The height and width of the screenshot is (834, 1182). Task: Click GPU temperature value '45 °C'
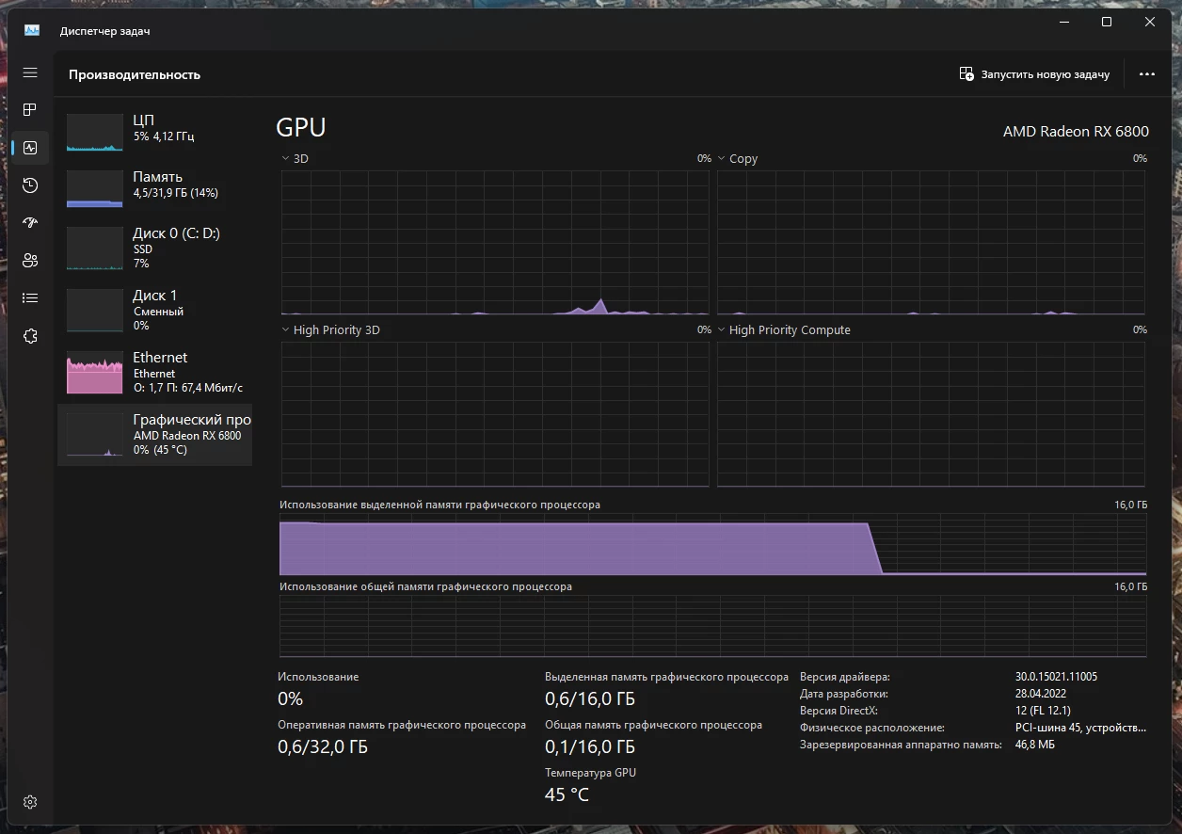point(567,795)
